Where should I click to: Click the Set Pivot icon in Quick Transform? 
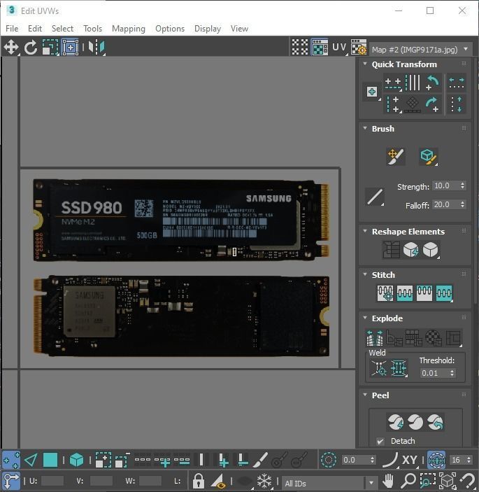pos(372,92)
